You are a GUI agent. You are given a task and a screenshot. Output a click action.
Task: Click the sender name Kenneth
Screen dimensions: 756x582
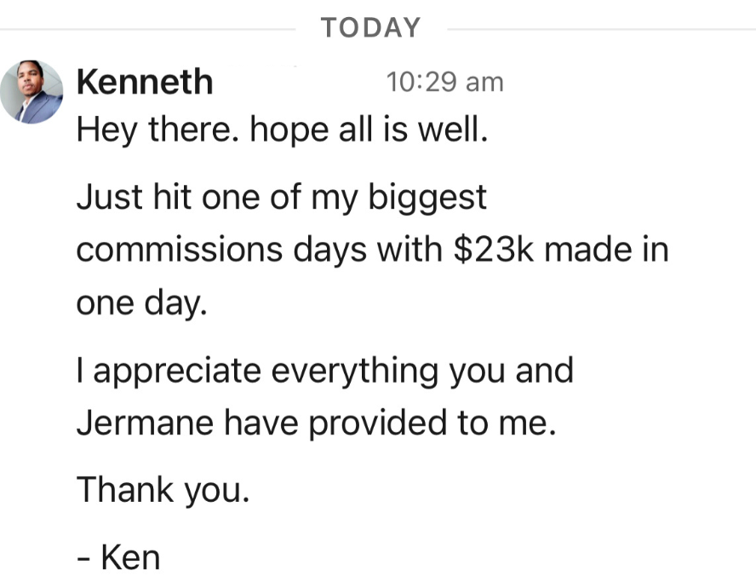(x=145, y=82)
